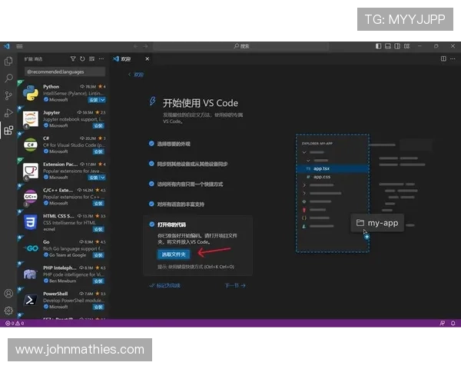Go back via the < 欢迎 link
Image resolution: width=461 pixels, height=369 pixels.
tap(136, 75)
